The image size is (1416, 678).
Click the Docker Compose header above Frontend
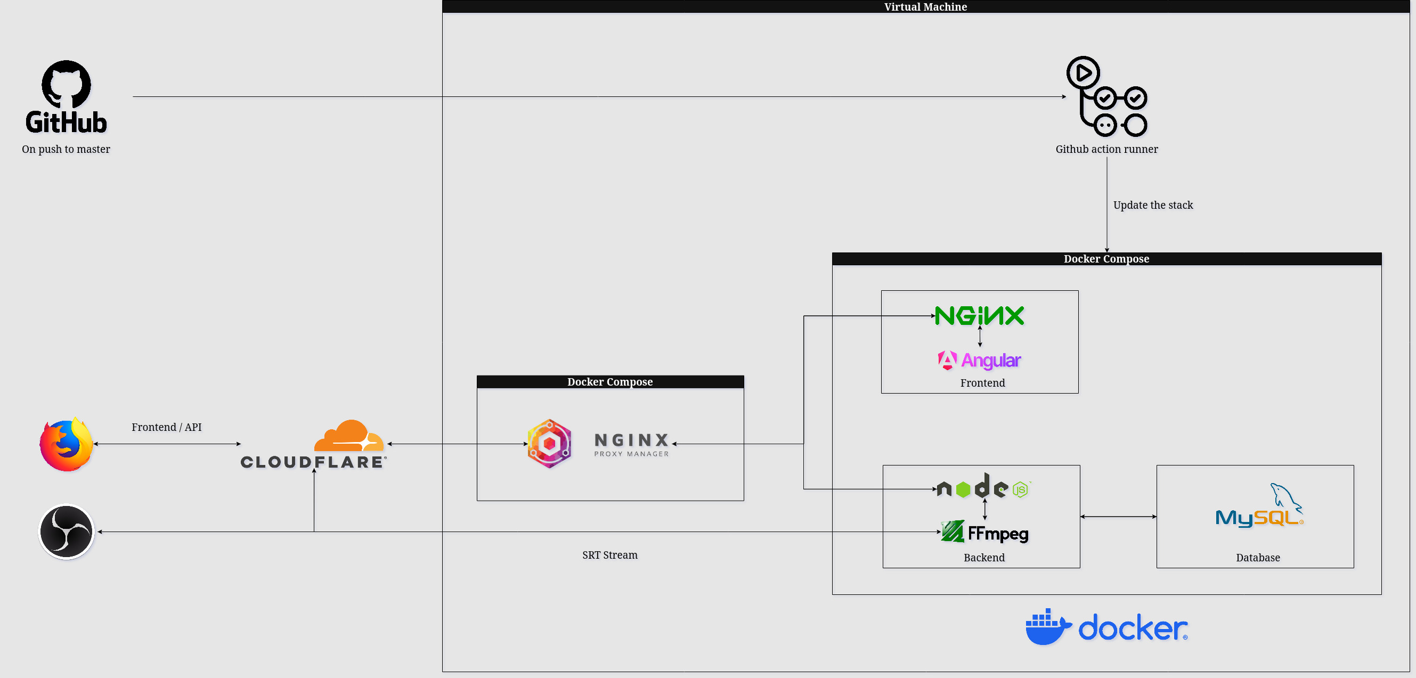[1106, 259]
